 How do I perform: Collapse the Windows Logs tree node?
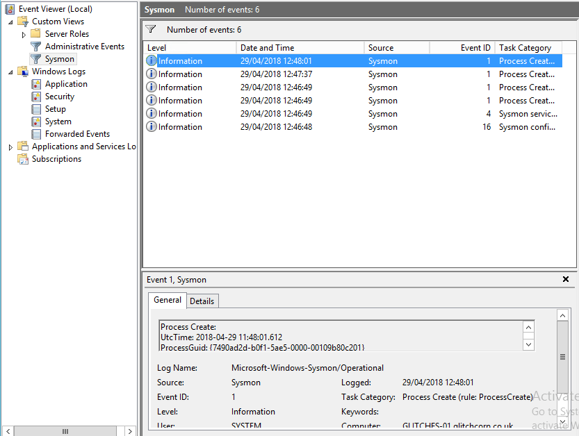[x=10, y=72]
